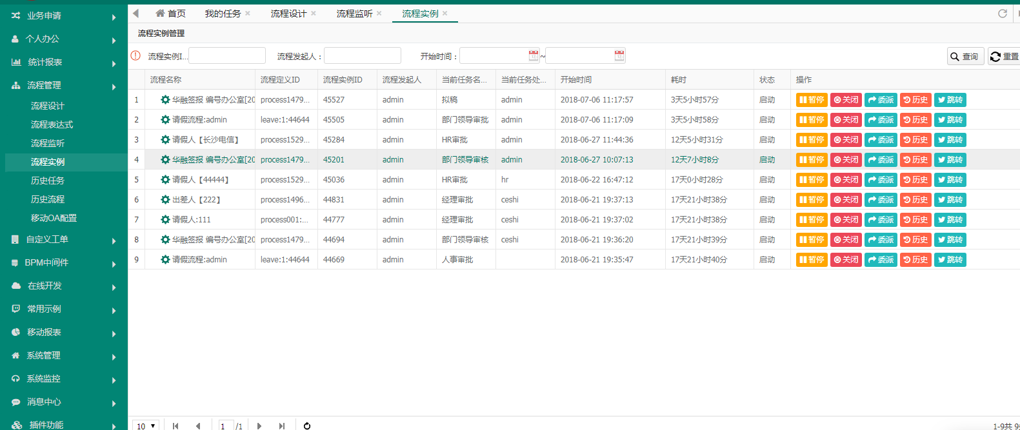Click the refresh icon in the pagination bar
This screenshot has height=430, width=1020.
coord(307,425)
